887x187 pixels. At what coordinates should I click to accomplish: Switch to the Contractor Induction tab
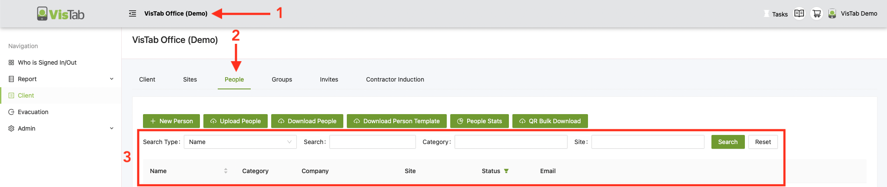pos(395,79)
